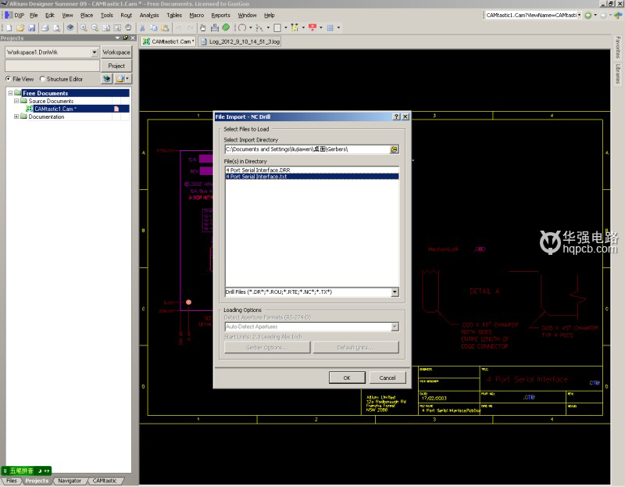Open the Tools menu
625x487 pixels.
(x=106, y=15)
